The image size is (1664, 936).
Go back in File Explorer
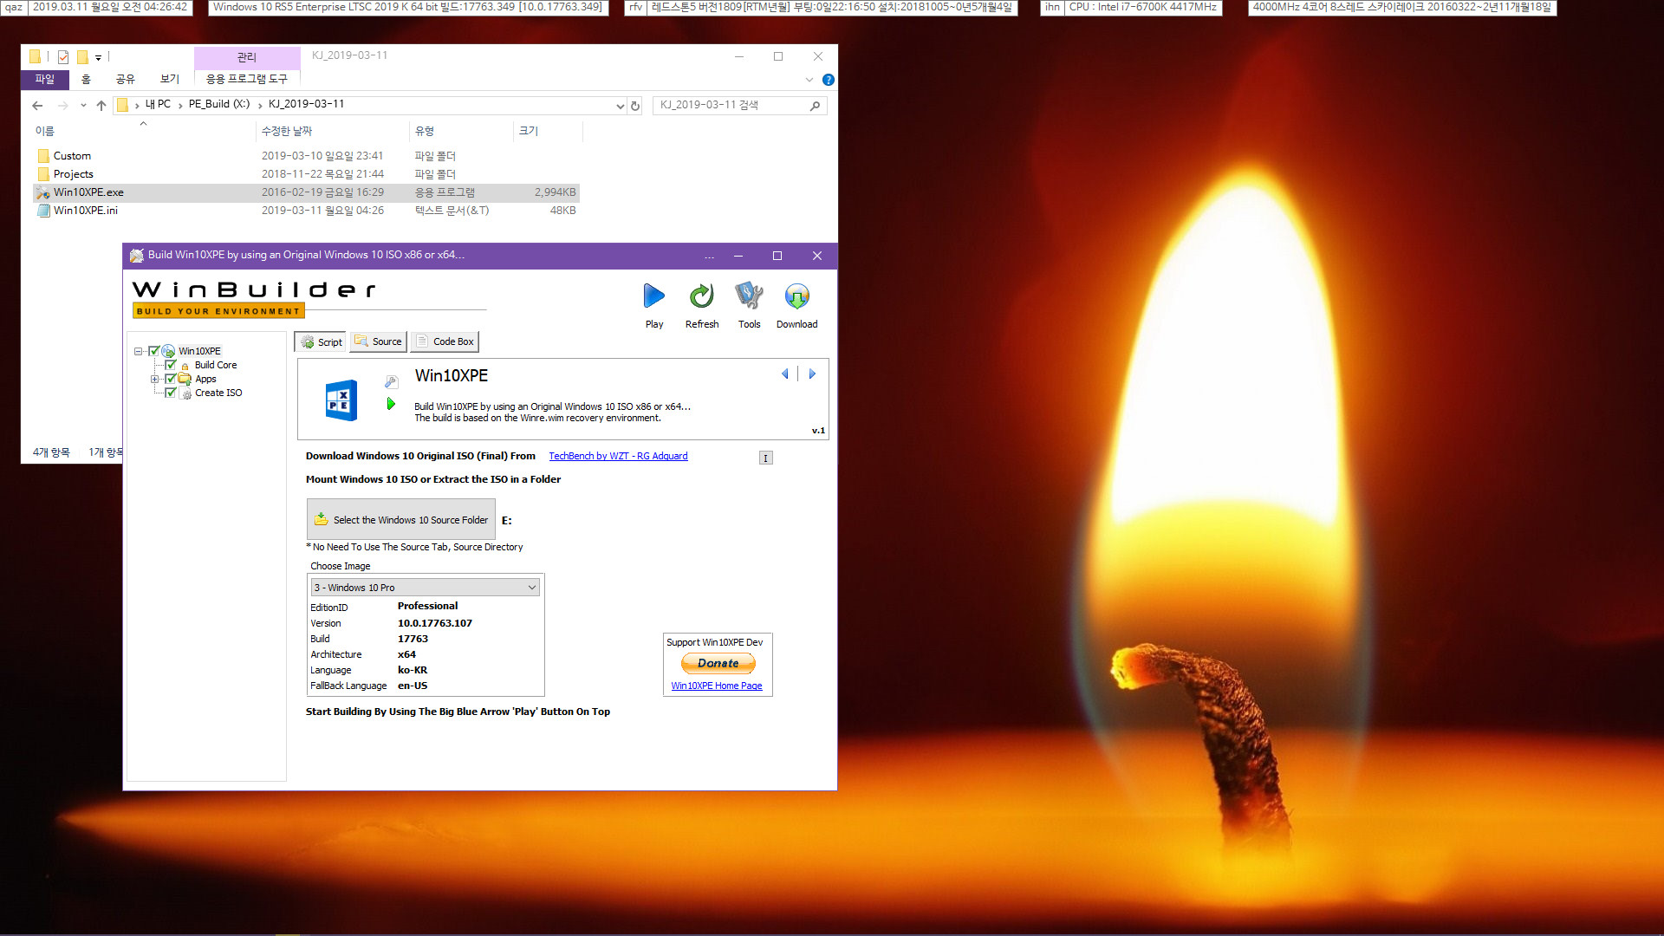[x=37, y=106]
